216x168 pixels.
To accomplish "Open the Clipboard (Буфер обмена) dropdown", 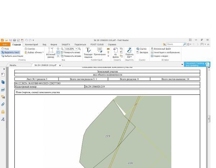I will [x=34, y=52].
